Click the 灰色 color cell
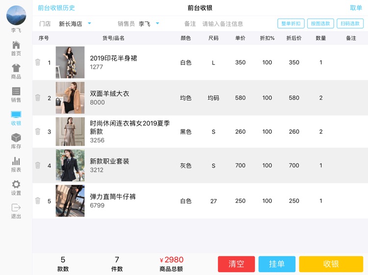 point(185,165)
